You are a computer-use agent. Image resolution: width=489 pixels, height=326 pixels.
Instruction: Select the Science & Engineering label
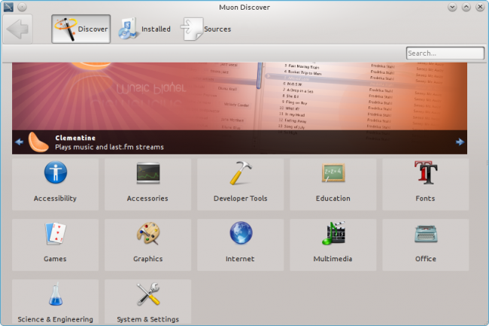click(55, 319)
